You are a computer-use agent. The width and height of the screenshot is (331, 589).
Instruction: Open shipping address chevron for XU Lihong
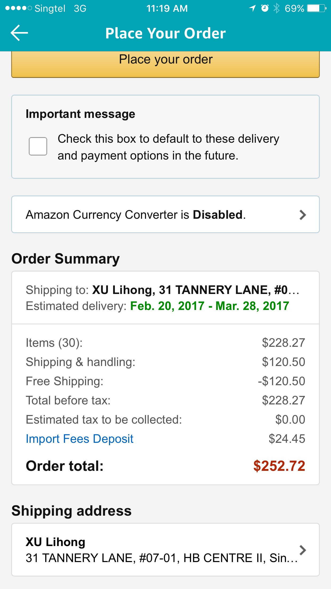(302, 550)
